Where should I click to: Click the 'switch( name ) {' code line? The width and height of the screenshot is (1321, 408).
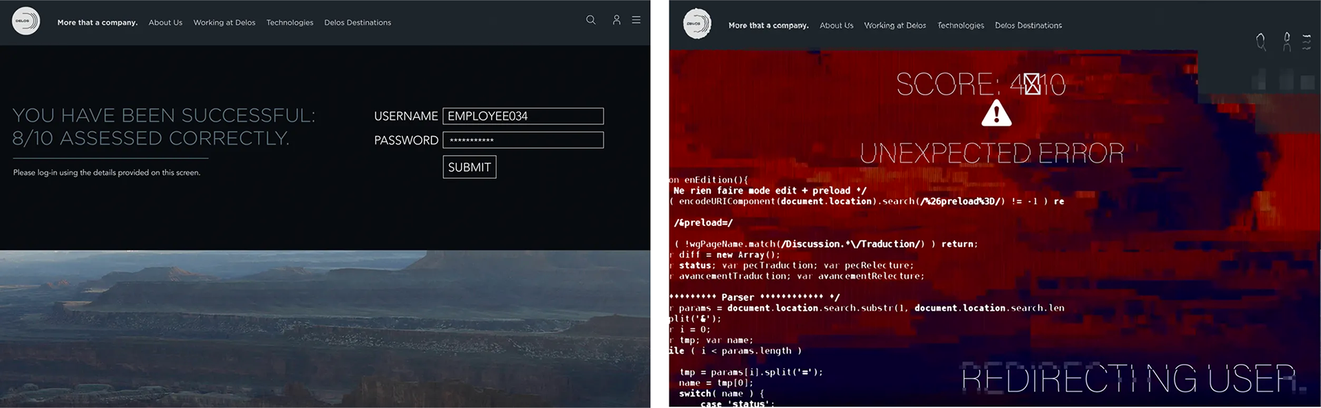tap(721, 394)
